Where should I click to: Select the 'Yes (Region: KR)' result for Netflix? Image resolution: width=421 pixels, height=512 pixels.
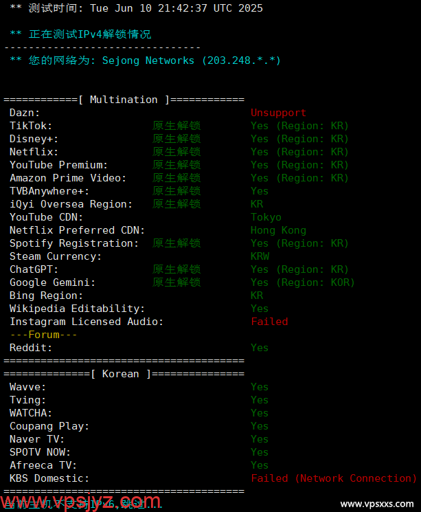(299, 152)
